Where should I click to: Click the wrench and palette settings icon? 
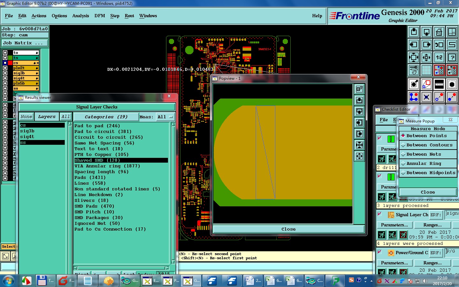[x=413, y=70]
